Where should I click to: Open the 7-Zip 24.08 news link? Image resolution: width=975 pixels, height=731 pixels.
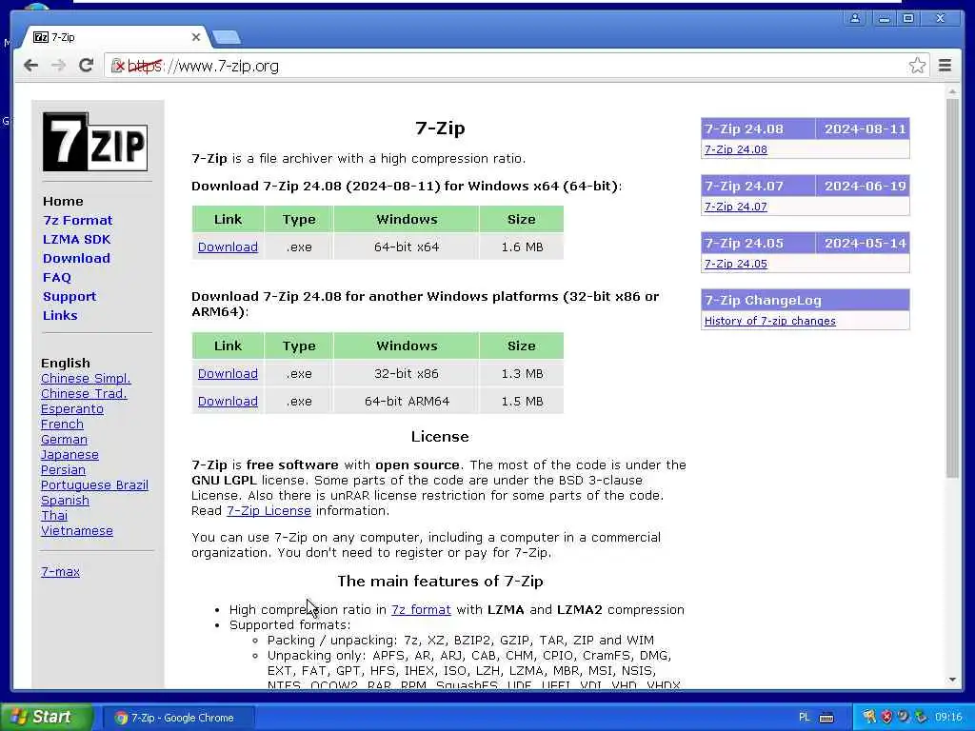pos(736,149)
